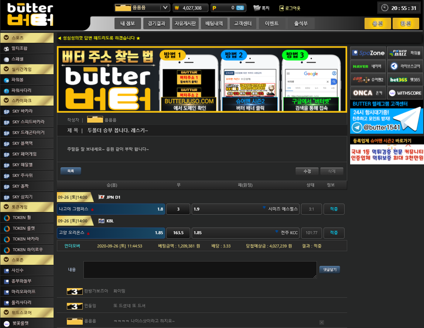Open the 경기결과 menu tab
Image resolution: width=424 pixels, height=328 pixels.
156,24
